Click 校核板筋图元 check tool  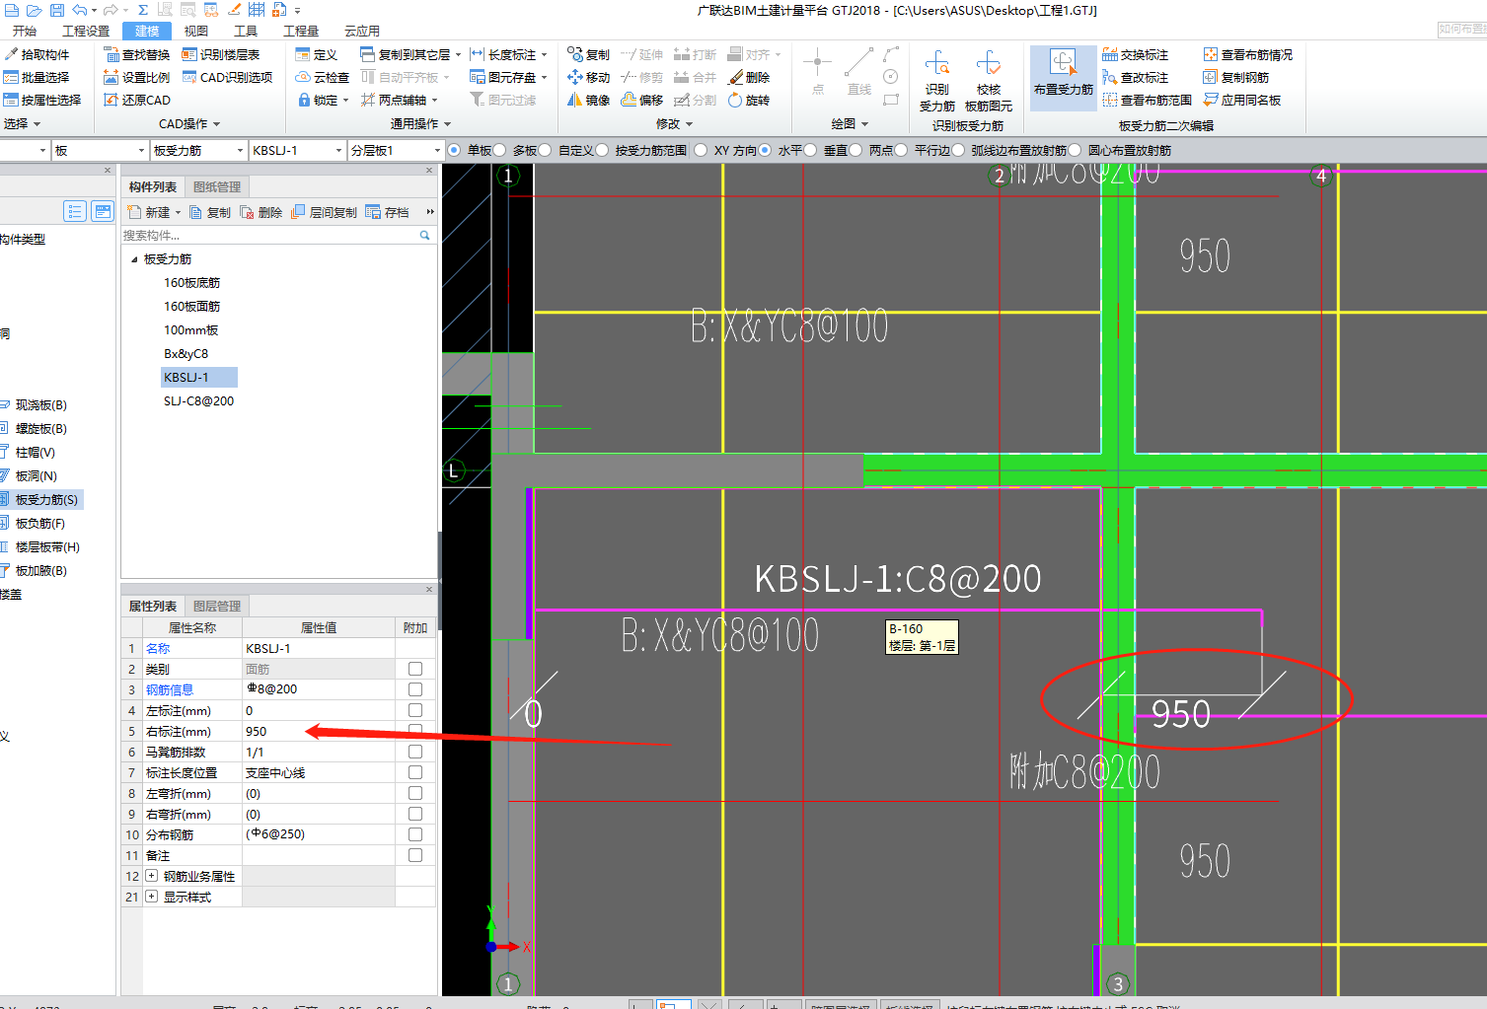coord(989,81)
